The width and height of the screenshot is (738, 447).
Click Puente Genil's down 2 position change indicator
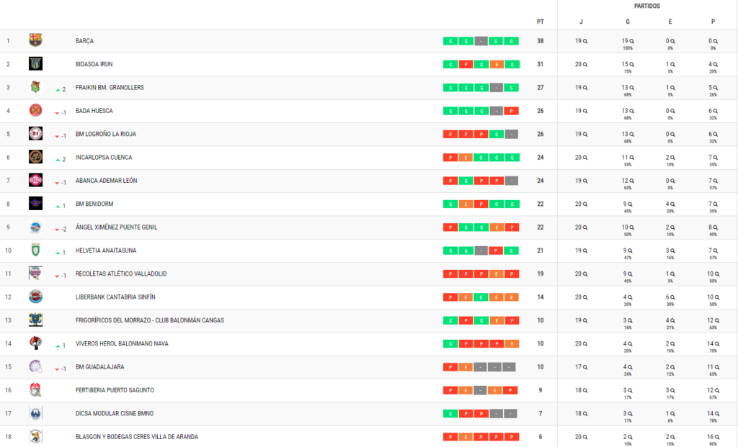pyautogui.click(x=61, y=229)
